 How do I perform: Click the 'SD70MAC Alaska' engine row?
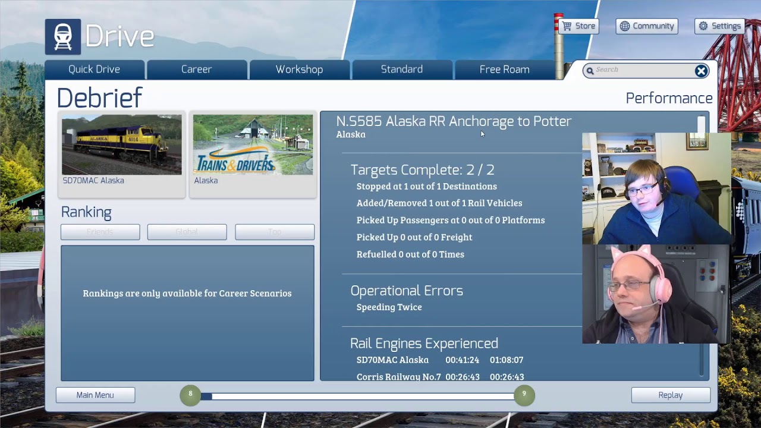pos(440,360)
